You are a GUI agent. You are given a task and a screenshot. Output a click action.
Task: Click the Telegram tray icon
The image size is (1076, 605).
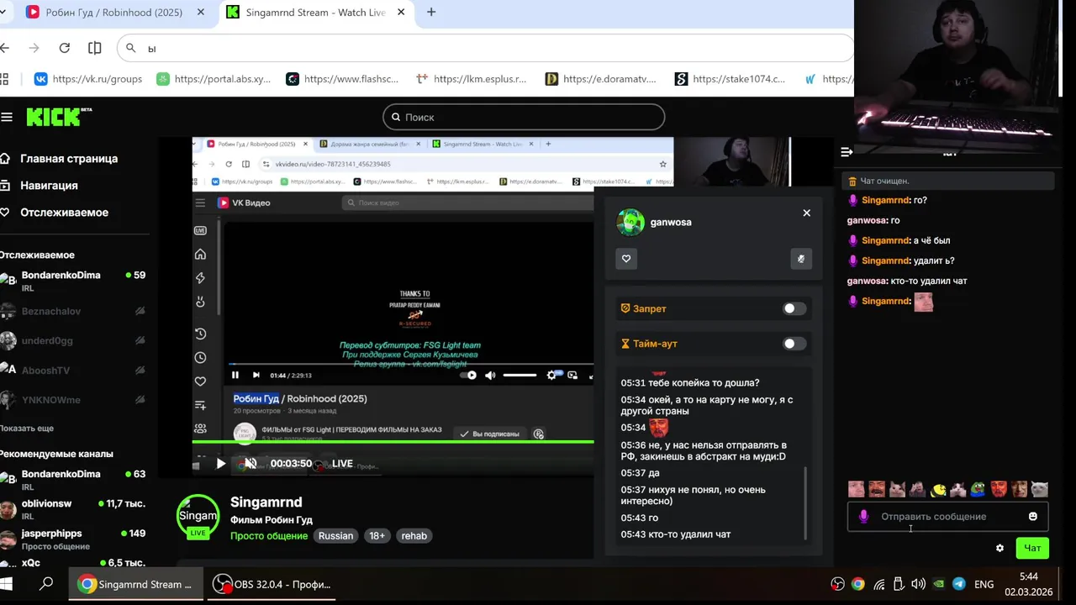click(x=958, y=584)
